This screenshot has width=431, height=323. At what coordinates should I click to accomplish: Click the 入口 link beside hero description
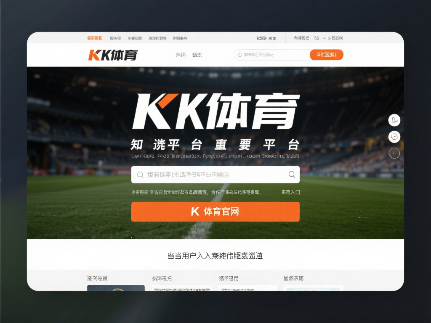click(x=291, y=192)
